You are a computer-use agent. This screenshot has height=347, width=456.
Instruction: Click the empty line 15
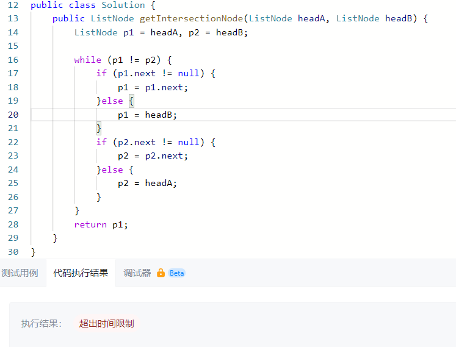coord(243,46)
